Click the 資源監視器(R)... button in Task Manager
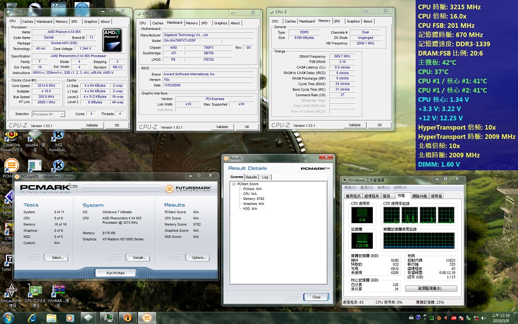The height and width of the screenshot is (324, 518). pos(431,289)
